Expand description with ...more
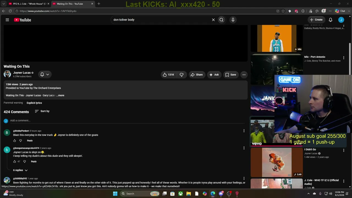352x198 pixels. [60, 95]
